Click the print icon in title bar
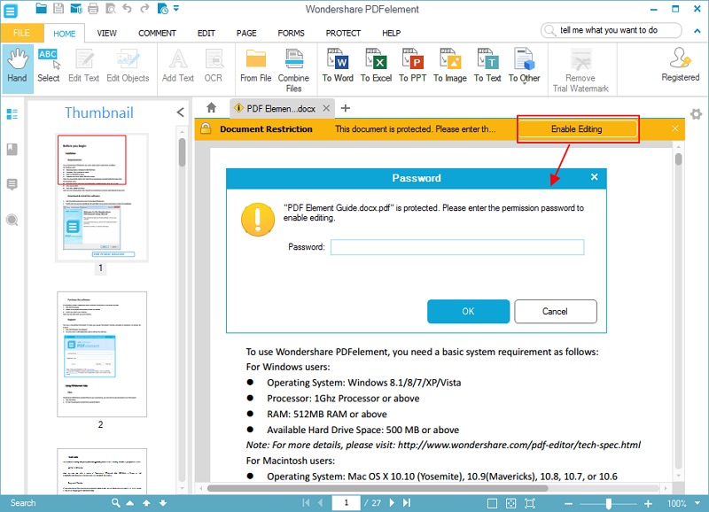Viewport: 709px width, 512px height. click(x=93, y=8)
